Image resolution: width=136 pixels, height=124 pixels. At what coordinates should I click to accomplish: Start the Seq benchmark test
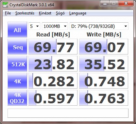tap(17, 47)
